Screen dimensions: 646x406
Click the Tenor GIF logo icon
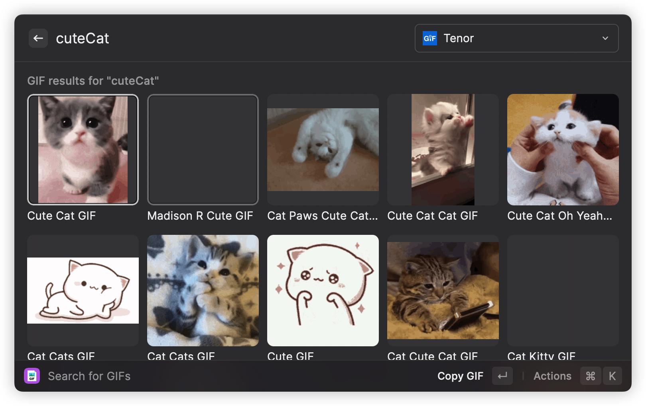click(x=430, y=38)
